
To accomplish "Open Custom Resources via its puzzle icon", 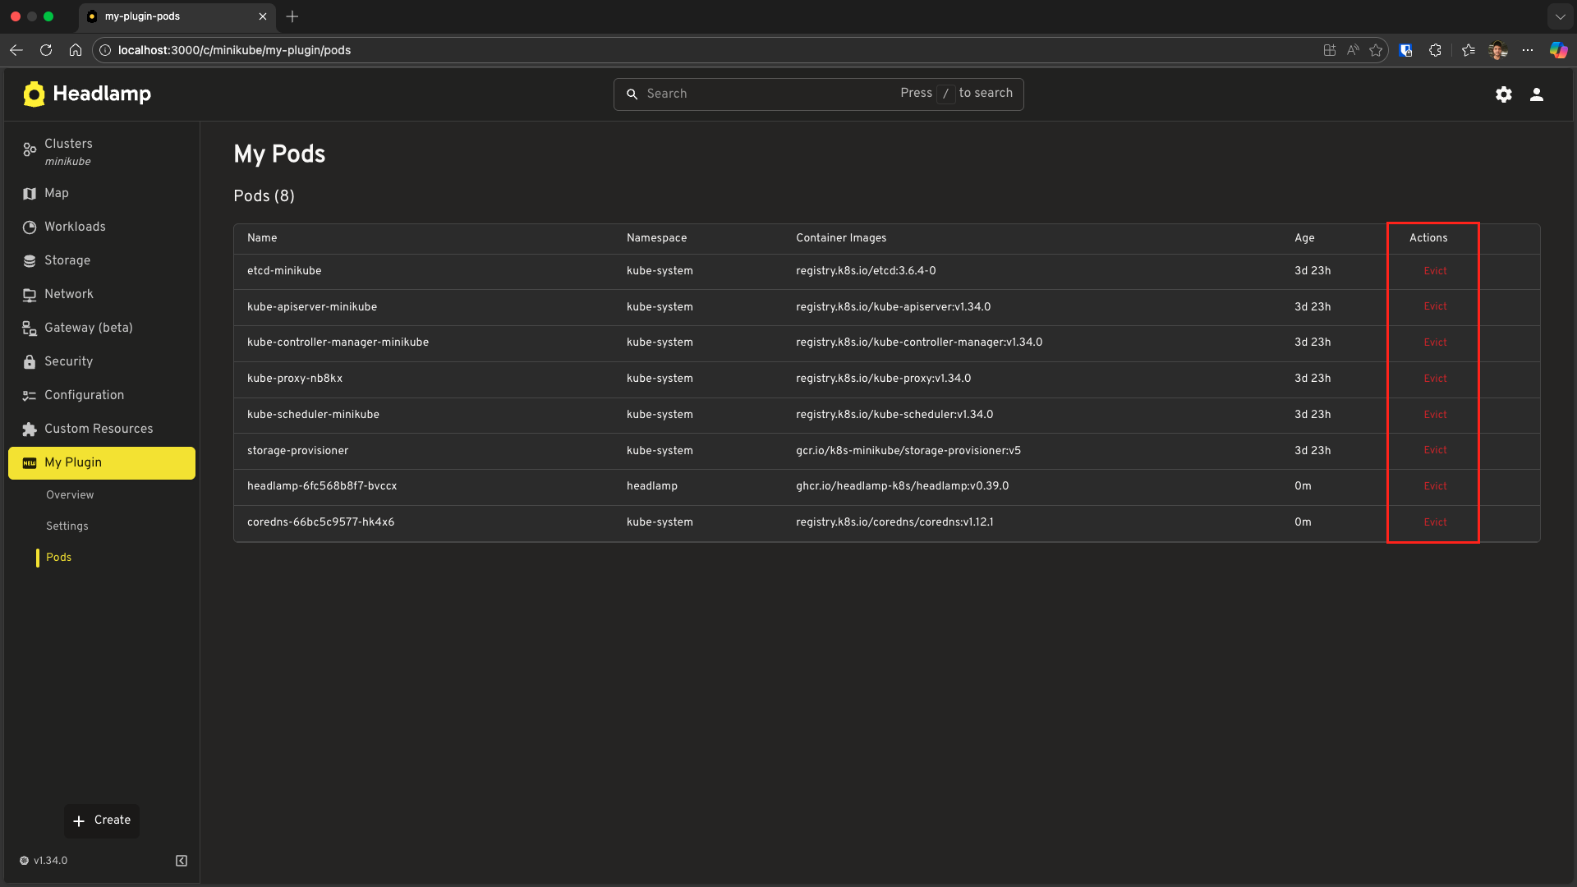I will [x=30, y=429].
